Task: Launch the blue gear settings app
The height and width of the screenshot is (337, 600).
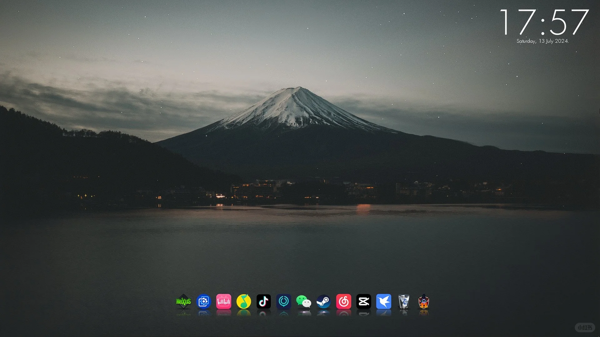Action: click(x=204, y=301)
